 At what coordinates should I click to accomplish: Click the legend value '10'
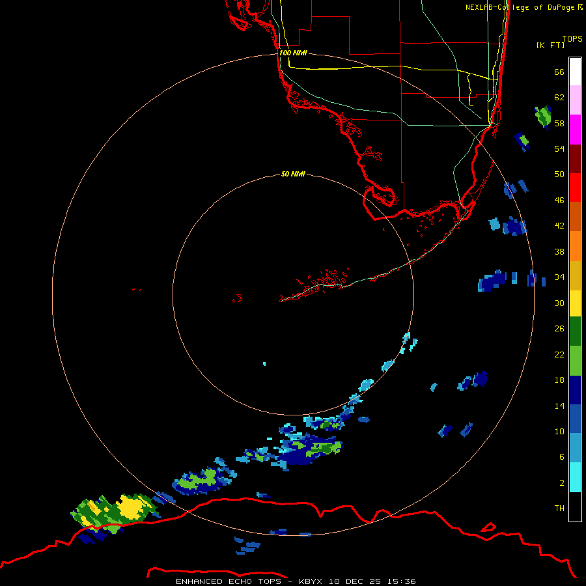(559, 432)
